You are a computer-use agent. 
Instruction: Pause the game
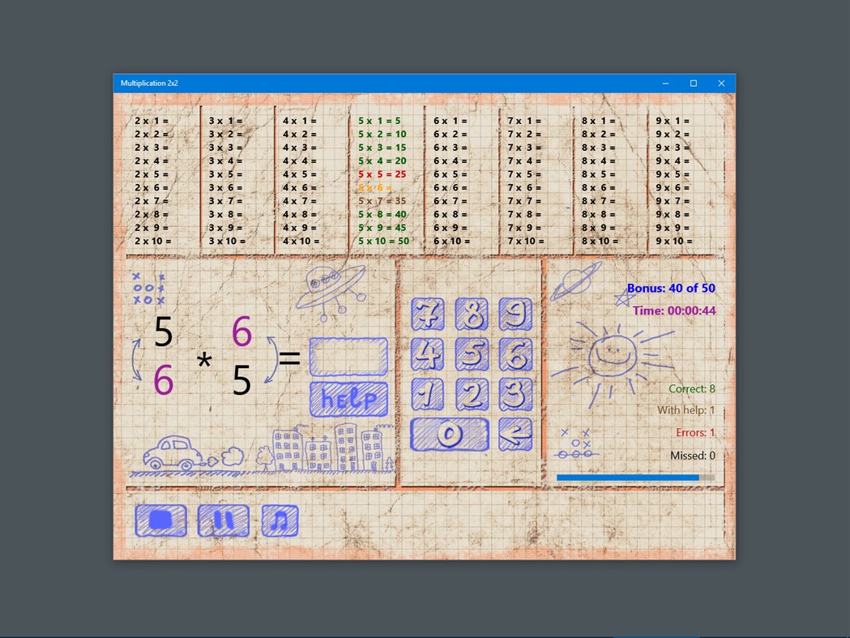223,520
